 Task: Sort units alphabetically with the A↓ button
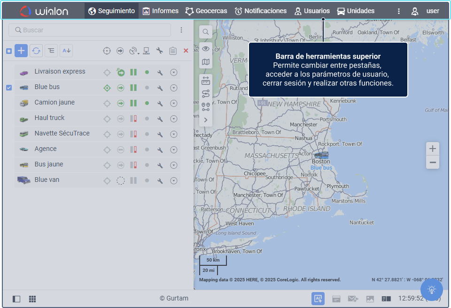(x=66, y=51)
